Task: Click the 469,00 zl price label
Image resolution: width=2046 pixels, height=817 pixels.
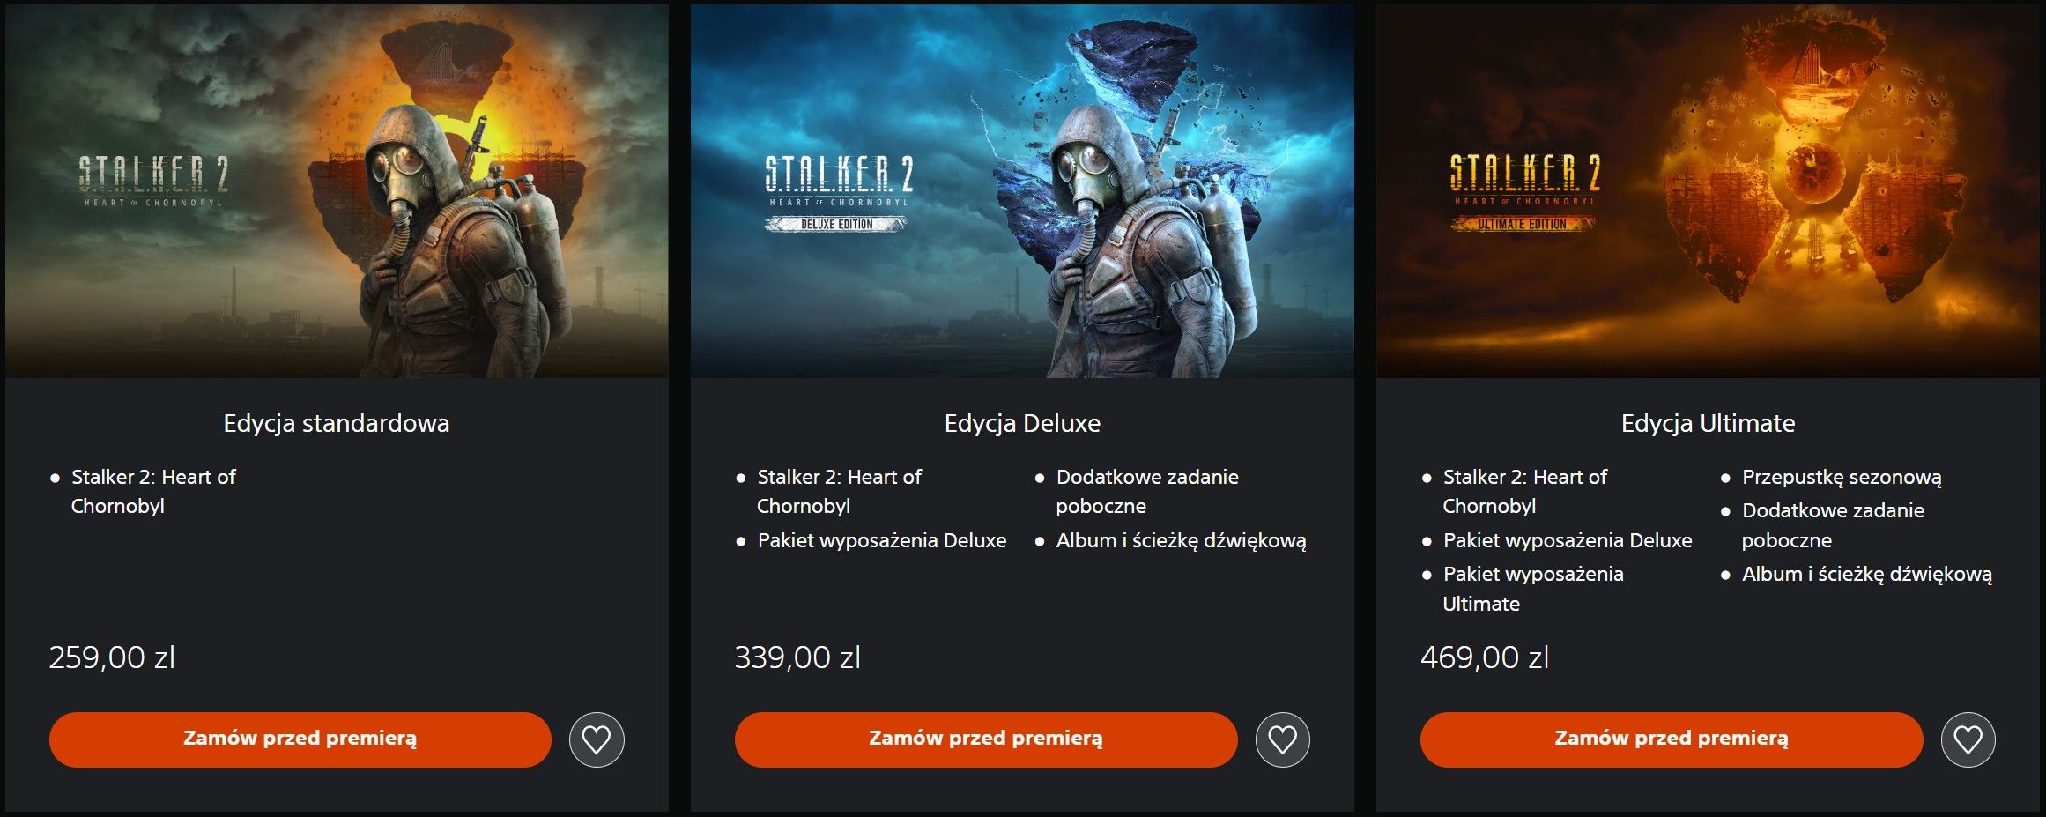Action: (x=1485, y=657)
